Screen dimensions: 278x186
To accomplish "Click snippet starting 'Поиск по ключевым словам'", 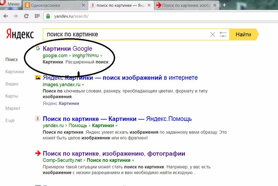I will (x=125, y=94).
